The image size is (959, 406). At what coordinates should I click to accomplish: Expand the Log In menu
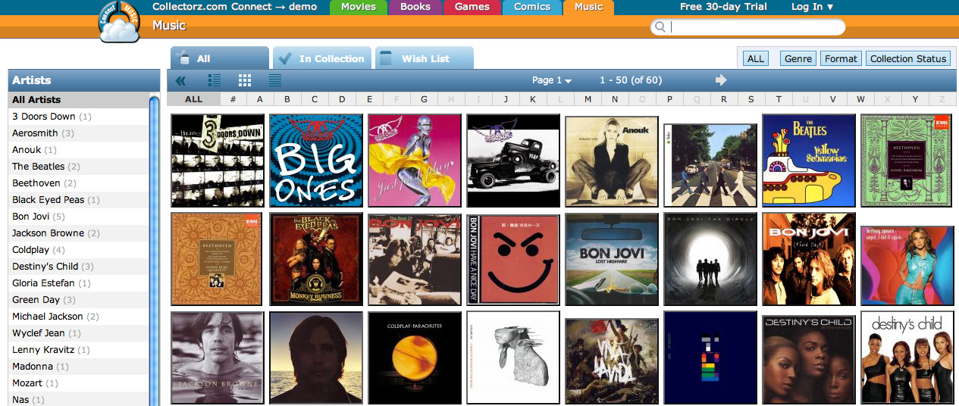coord(812,7)
